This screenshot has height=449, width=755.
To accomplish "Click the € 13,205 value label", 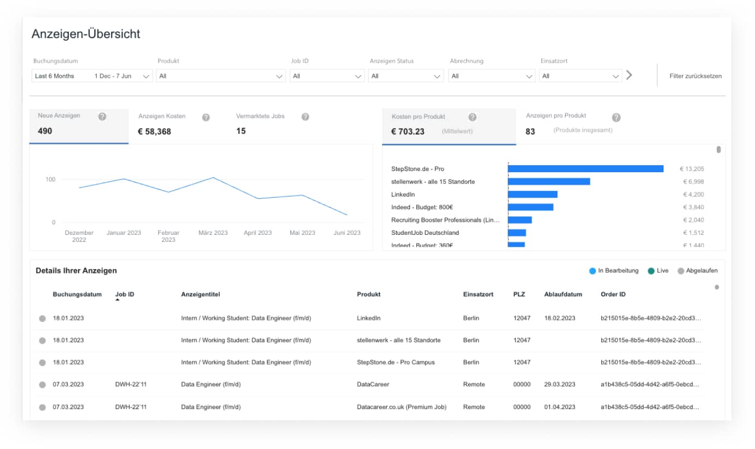I will click(x=692, y=169).
